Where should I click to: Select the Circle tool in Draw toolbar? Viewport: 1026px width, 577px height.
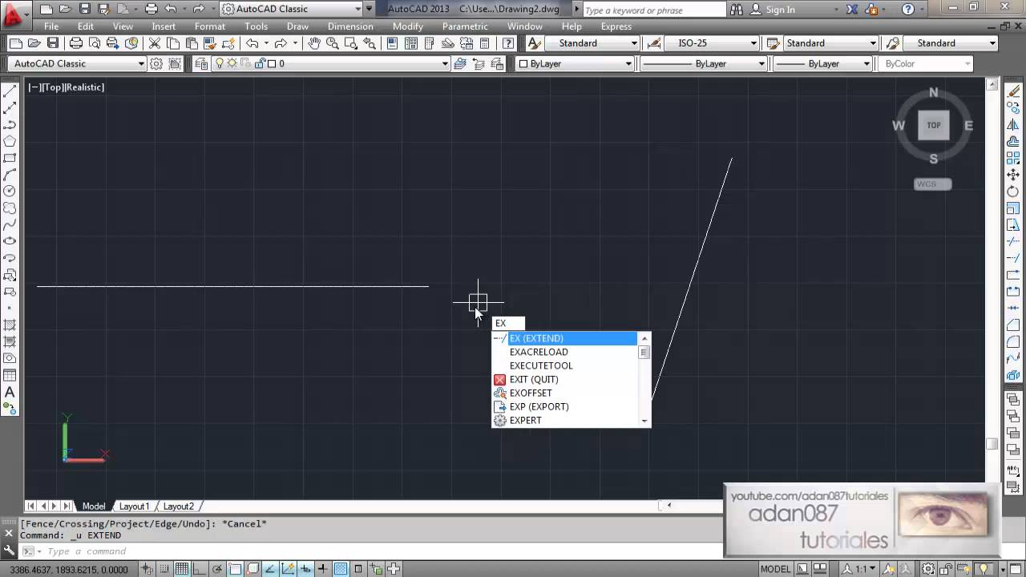(10, 191)
